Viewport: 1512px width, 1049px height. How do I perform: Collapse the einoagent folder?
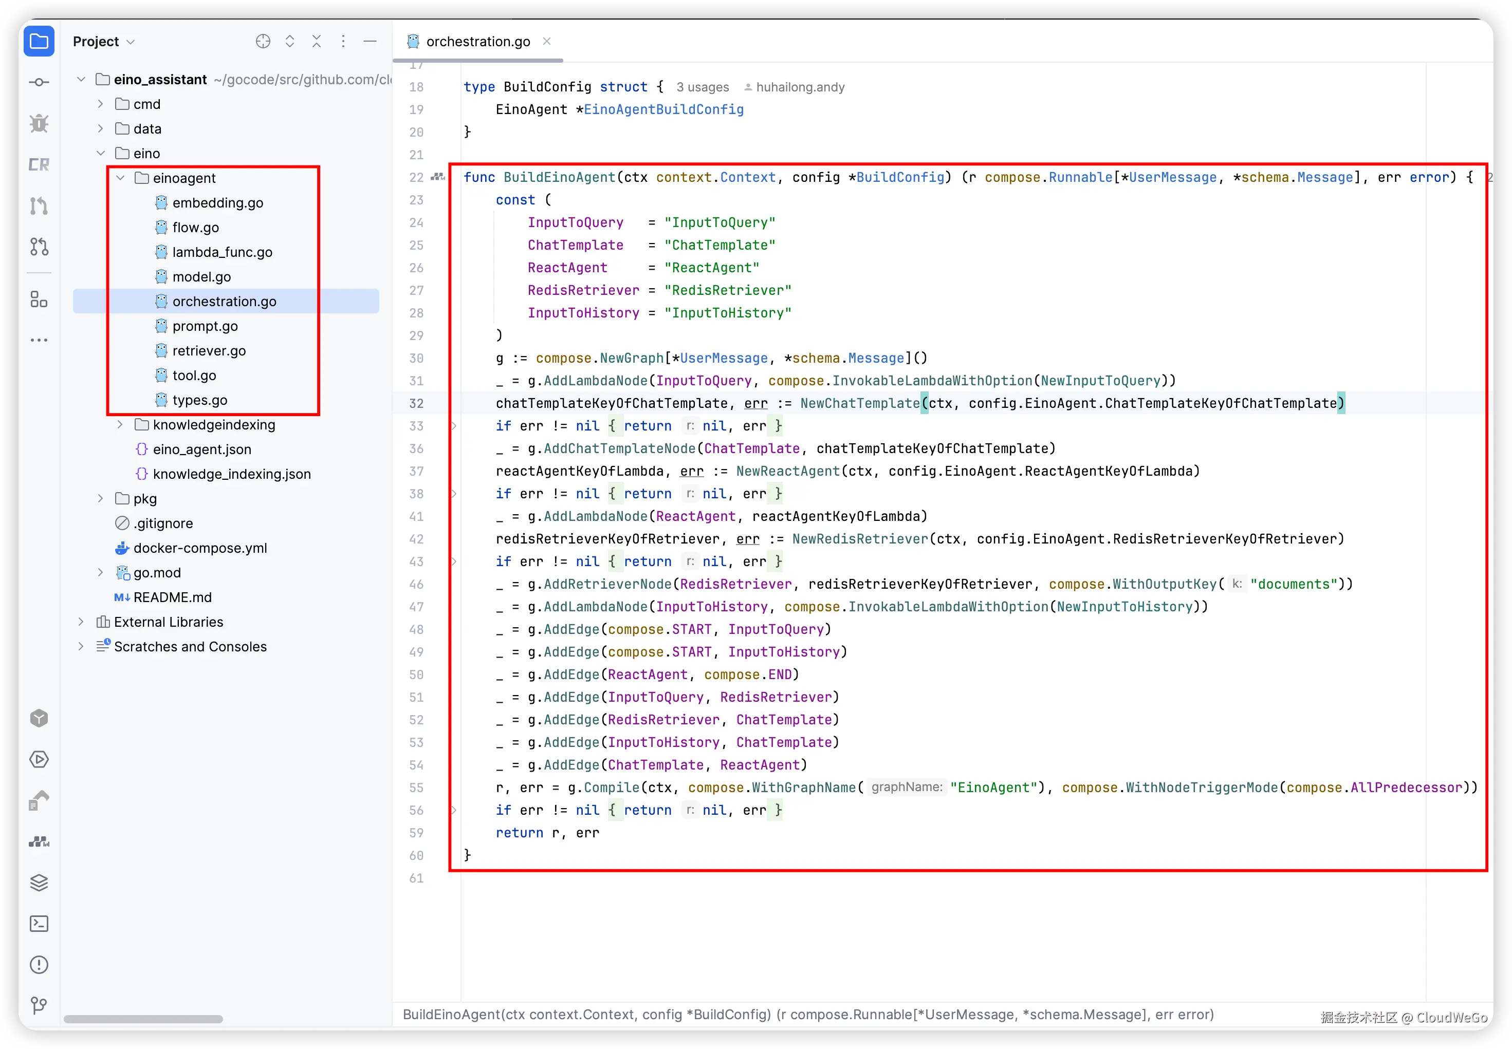point(120,178)
